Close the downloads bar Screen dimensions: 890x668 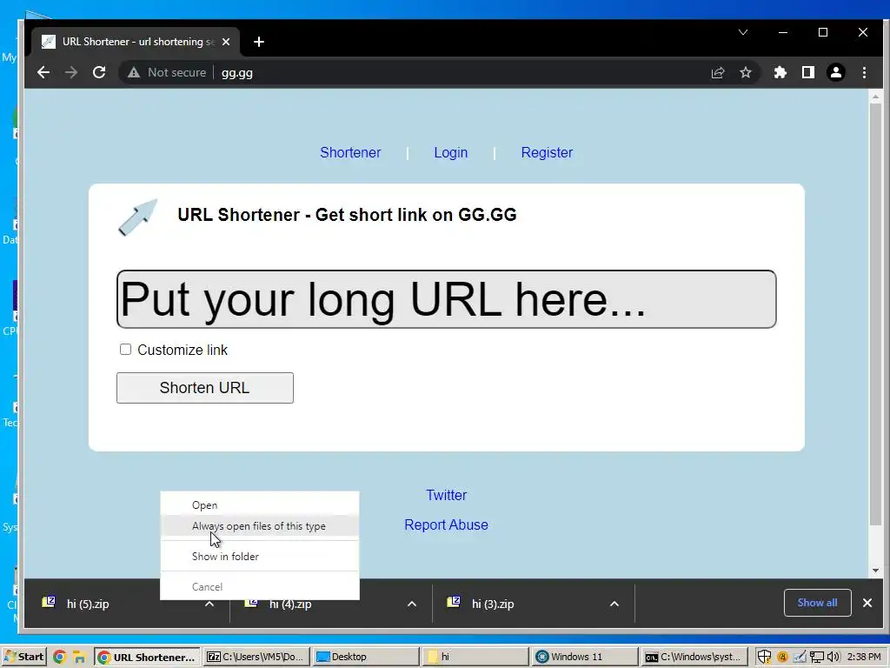tap(867, 603)
